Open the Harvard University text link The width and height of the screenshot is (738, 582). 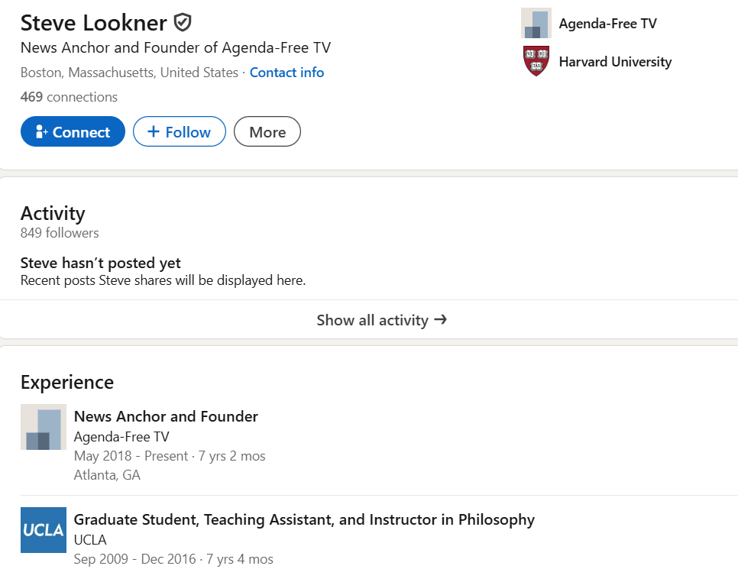coord(615,62)
